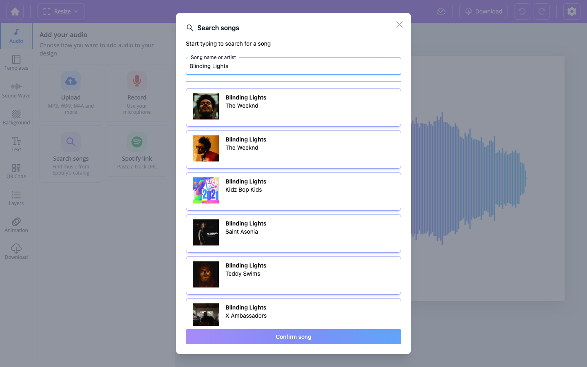Open the Templates sidebar tab
Screen dimensions: 587x367
click(x=16, y=63)
